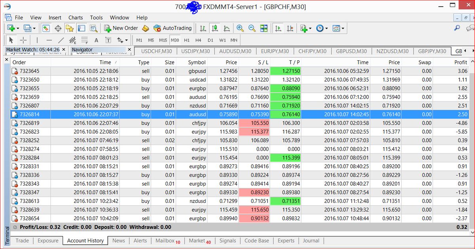Open the Charts menu
Viewport: 475px width, 249px height.
point(75,17)
